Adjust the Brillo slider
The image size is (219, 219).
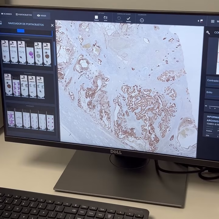[x=213, y=96]
